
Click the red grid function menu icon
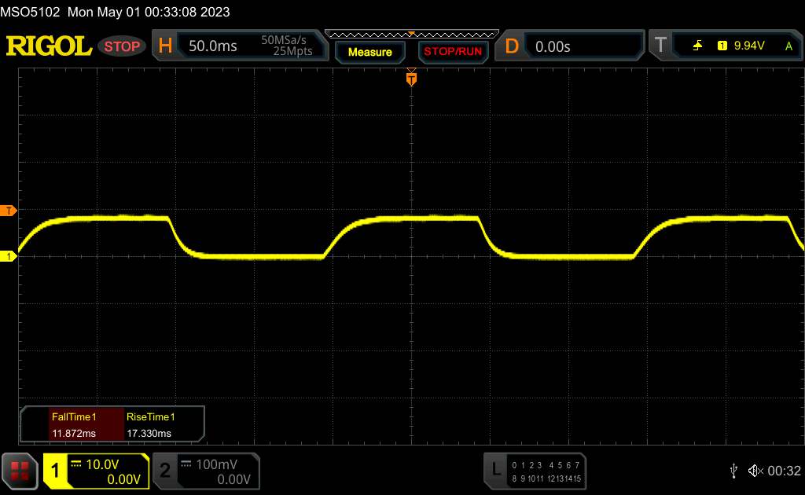click(20, 471)
